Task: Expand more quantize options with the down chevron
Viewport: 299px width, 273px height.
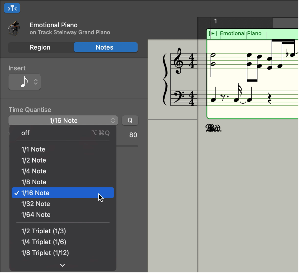Action: 62,265
